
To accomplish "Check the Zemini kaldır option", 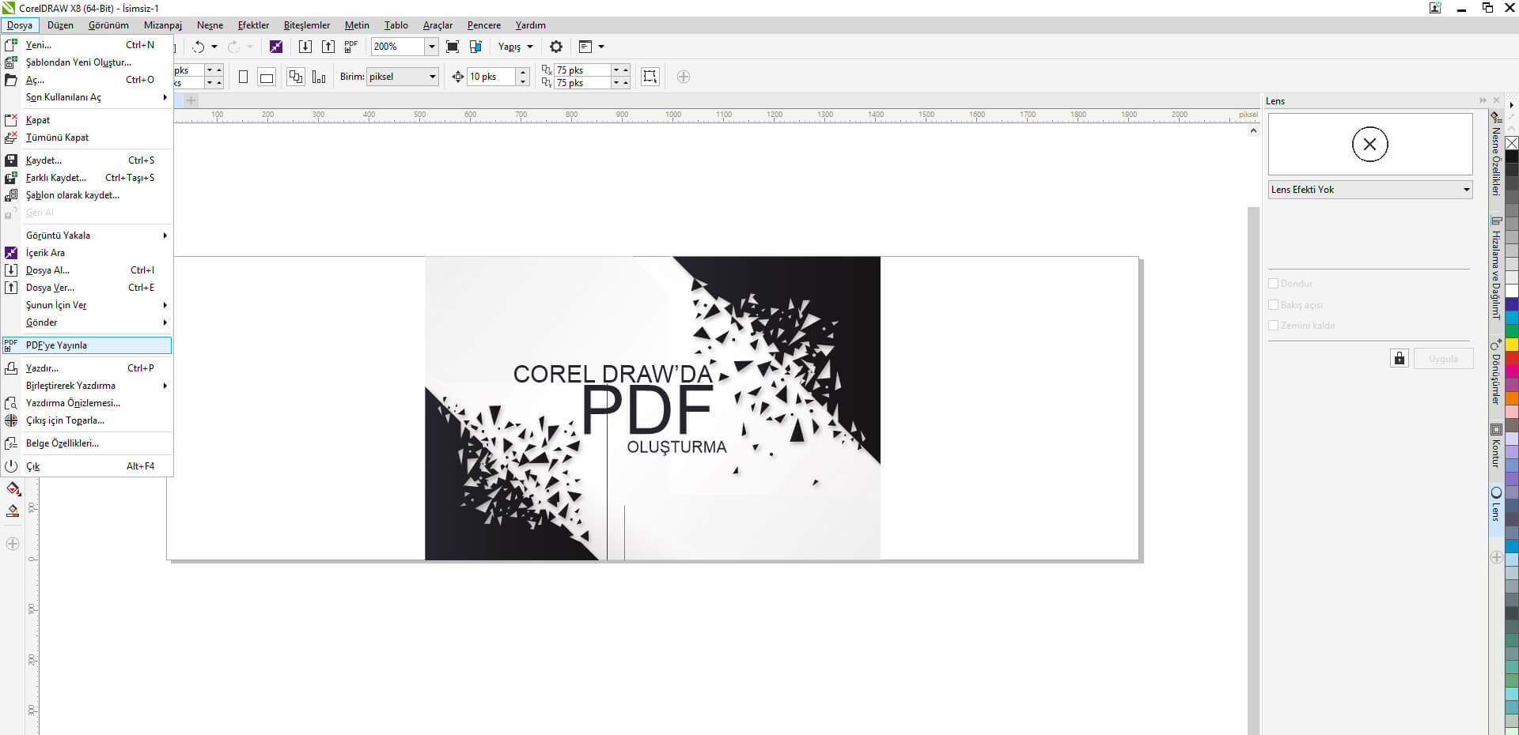I will point(1273,325).
